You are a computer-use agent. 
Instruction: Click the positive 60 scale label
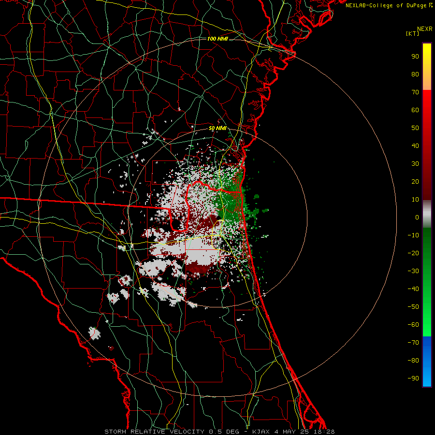coord(415,110)
